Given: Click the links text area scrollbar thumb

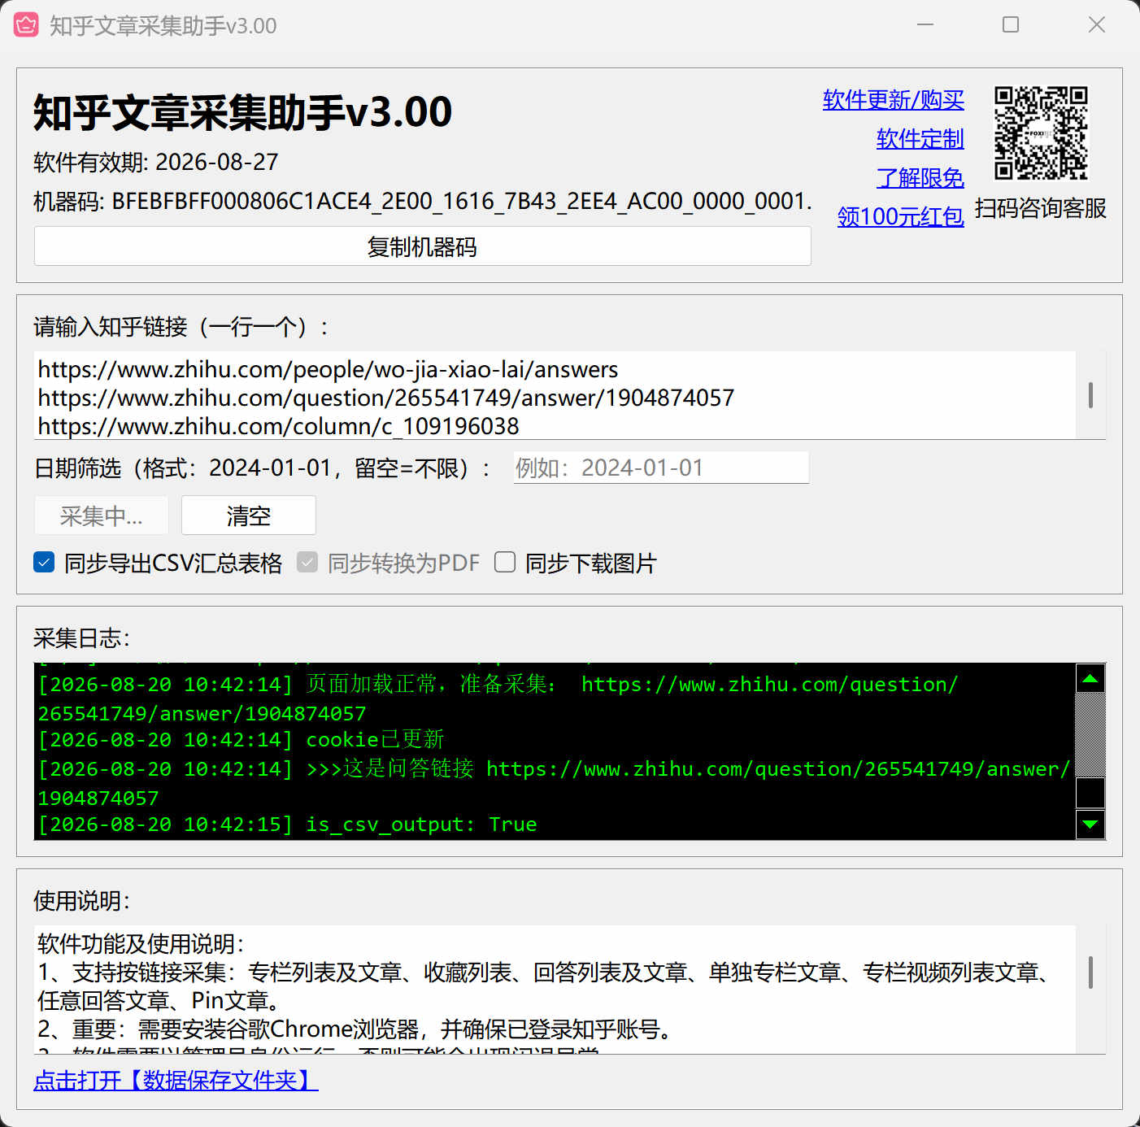Looking at the screenshot, I should (x=1090, y=395).
